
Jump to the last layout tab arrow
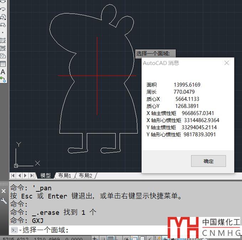(x=32, y=176)
